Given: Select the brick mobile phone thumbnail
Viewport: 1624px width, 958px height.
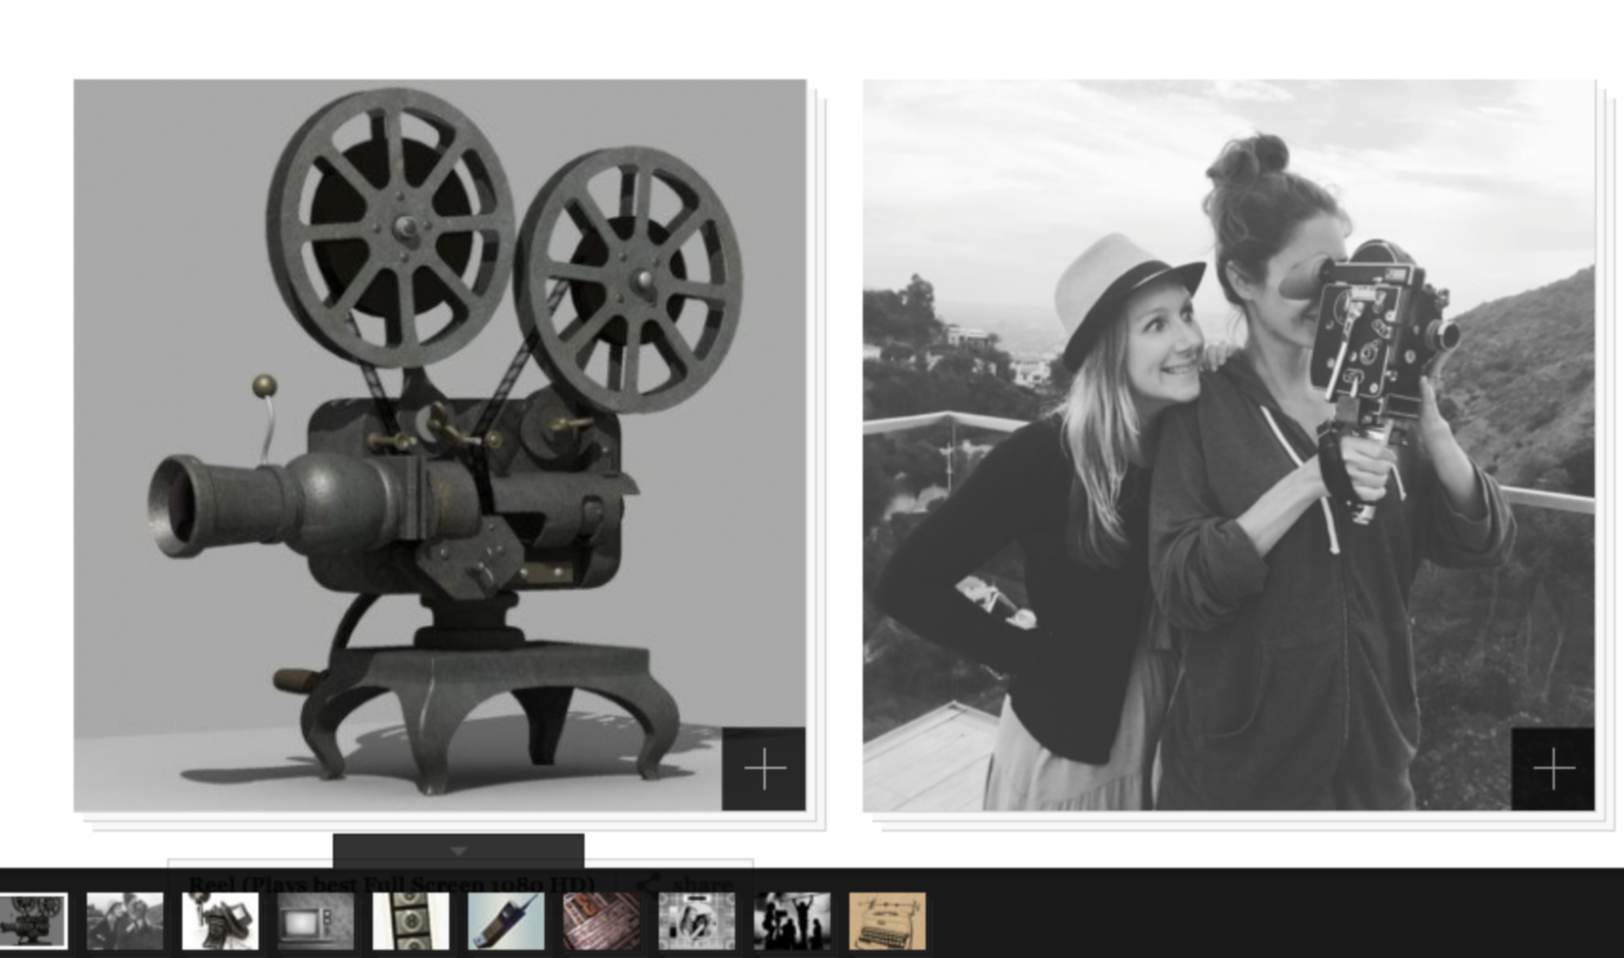Looking at the screenshot, I should pos(506,921).
